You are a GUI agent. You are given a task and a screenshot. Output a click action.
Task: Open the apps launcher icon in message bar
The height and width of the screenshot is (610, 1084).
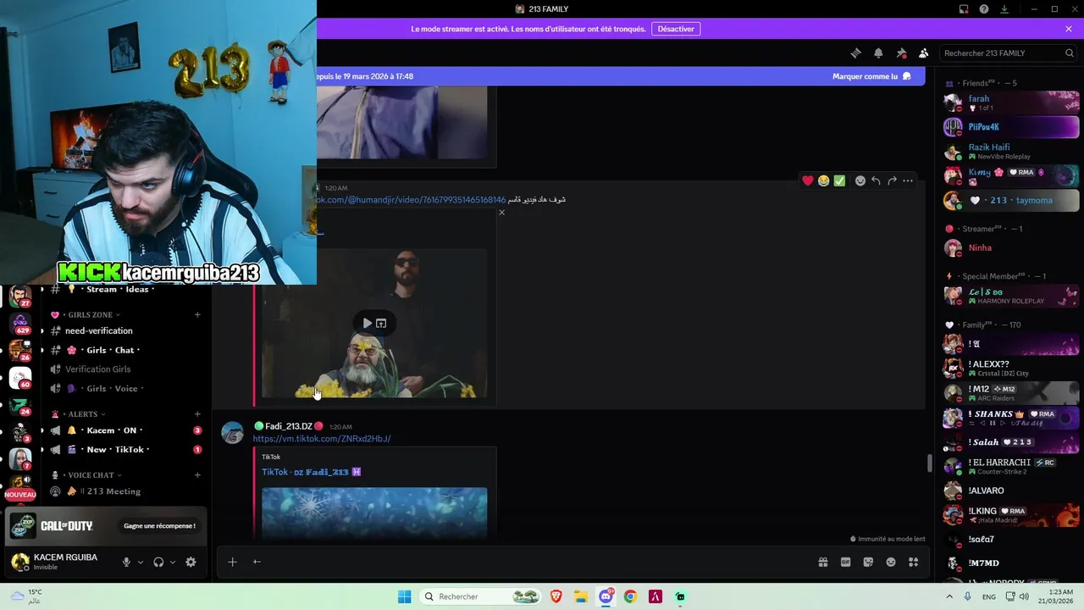coord(913,562)
